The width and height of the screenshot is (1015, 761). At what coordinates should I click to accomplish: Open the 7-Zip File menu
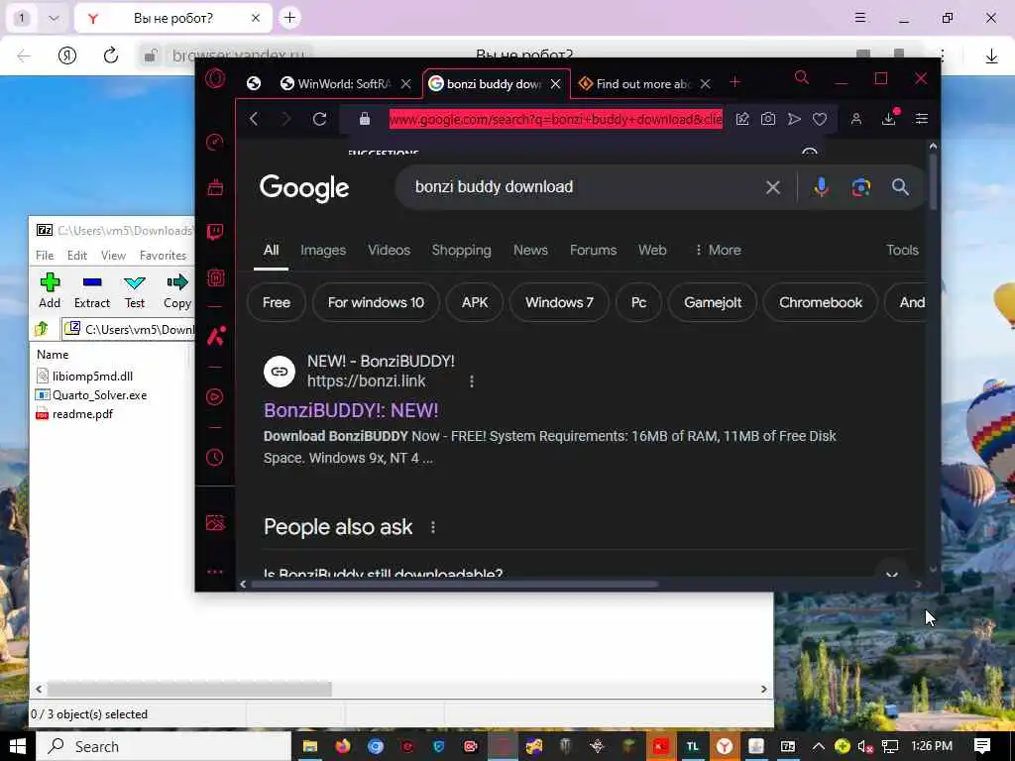click(x=45, y=256)
